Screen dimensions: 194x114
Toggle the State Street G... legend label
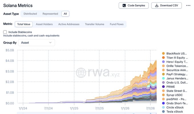pos(177,91)
